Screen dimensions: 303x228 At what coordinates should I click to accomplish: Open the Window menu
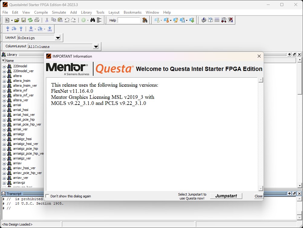(152, 12)
